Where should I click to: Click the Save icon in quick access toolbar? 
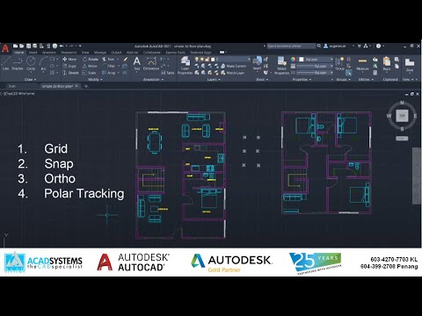pos(28,46)
